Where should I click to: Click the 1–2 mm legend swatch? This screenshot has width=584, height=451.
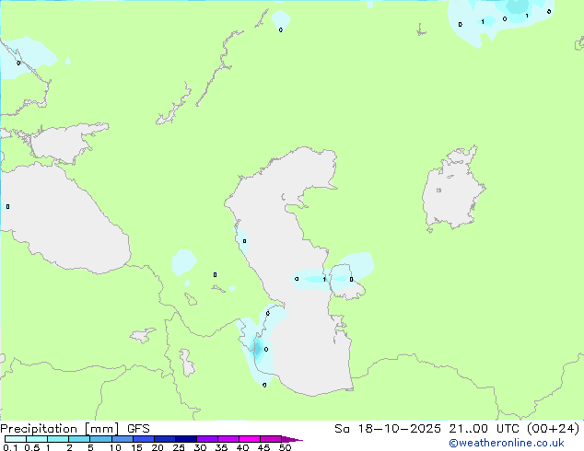coord(58,439)
